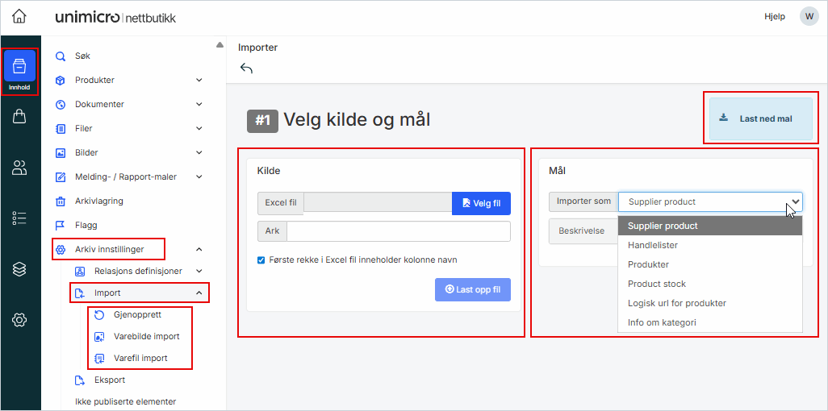Click Last ned mal download button
This screenshot has height=411, width=828.
point(760,118)
